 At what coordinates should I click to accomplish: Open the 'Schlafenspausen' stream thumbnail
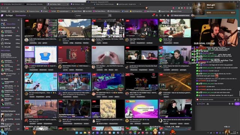pos(74,109)
